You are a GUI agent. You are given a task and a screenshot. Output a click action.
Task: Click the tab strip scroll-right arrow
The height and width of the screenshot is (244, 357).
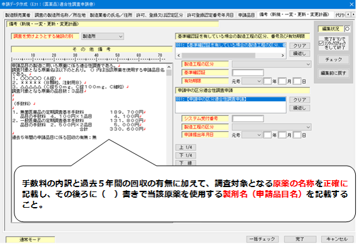[x=353, y=14]
